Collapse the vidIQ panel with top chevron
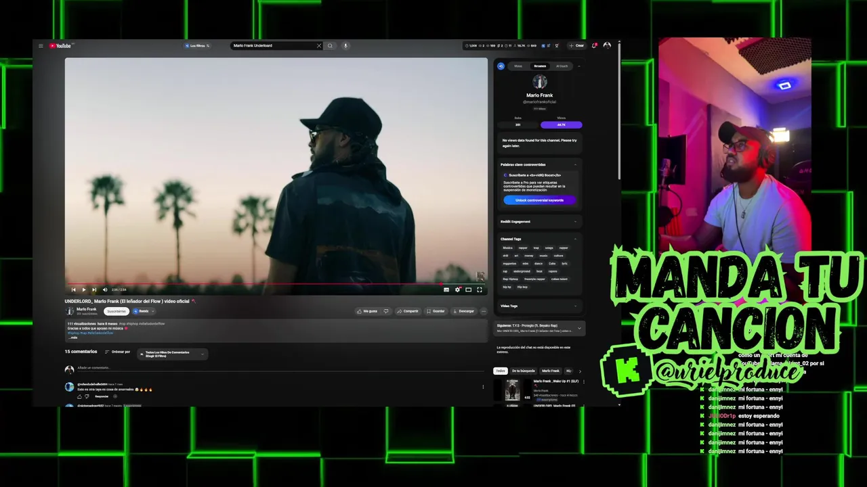This screenshot has width=867, height=487. pyautogui.click(x=579, y=66)
